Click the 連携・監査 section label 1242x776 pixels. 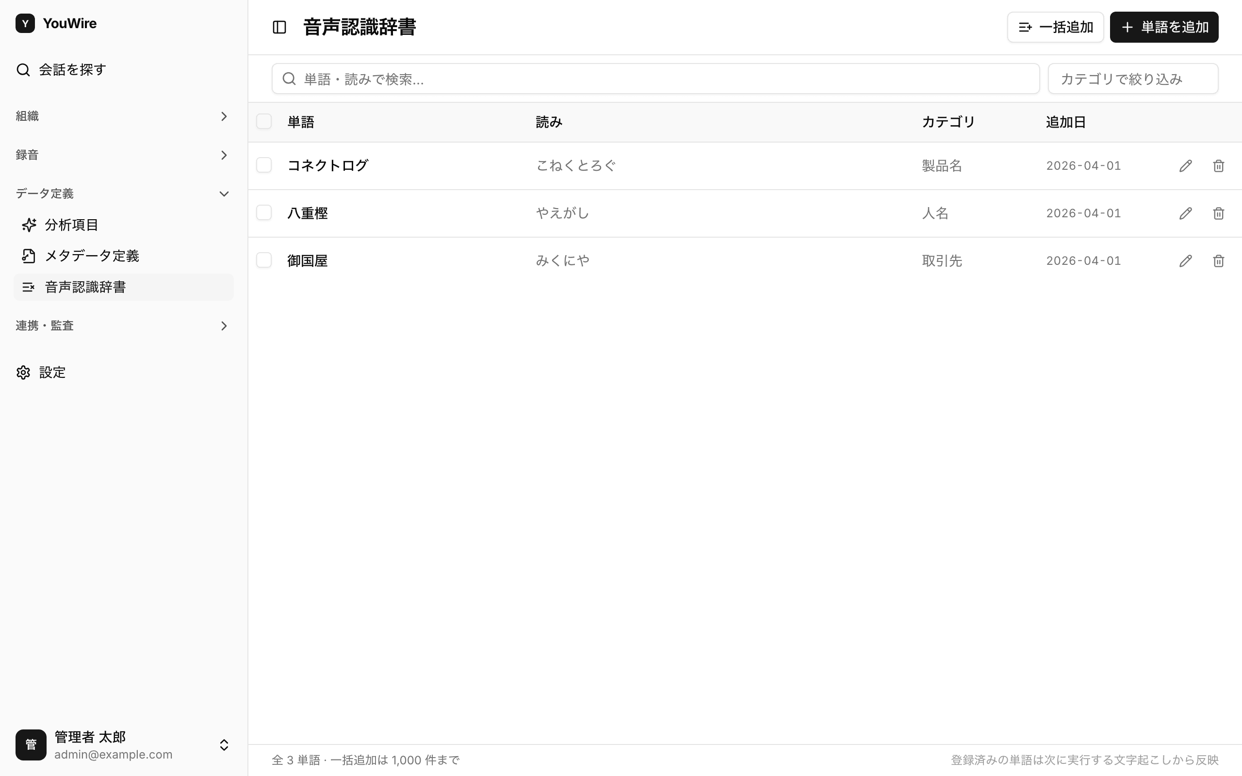click(45, 326)
